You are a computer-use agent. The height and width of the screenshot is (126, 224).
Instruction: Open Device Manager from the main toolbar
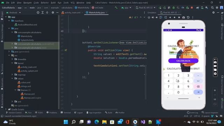pyautogui.click(x=202, y=8)
